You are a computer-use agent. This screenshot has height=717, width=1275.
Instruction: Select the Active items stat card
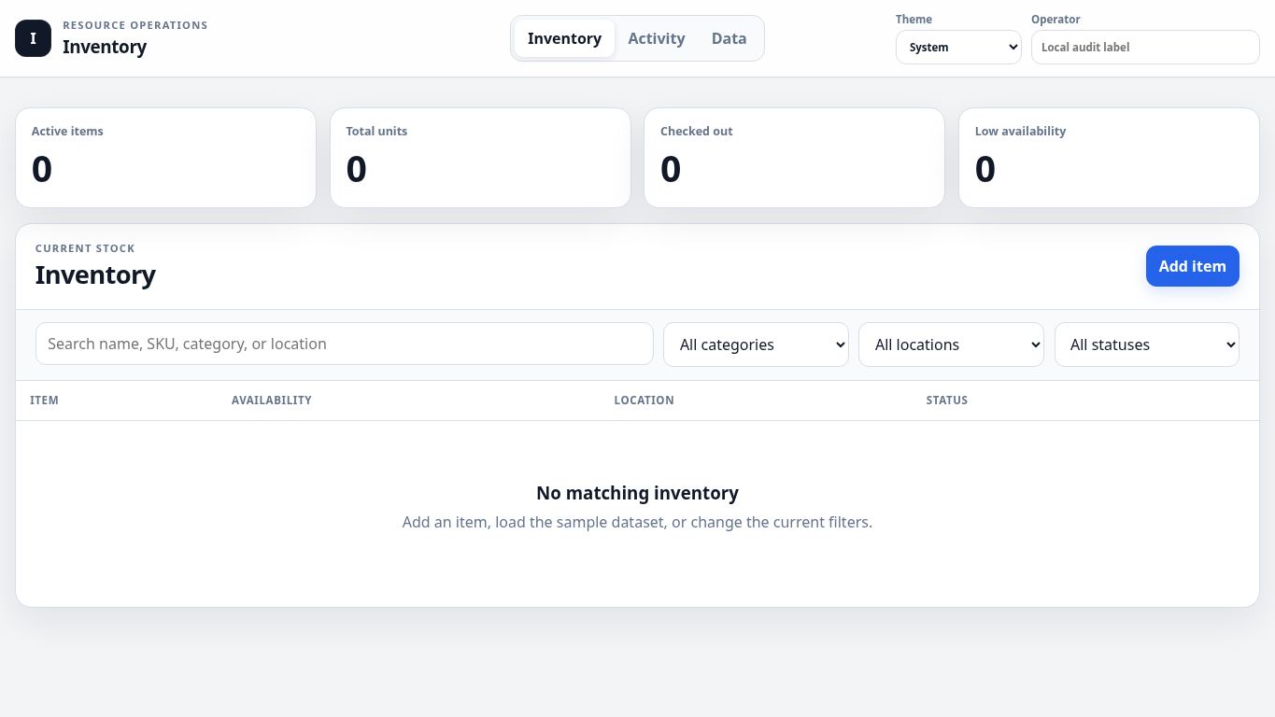coord(165,158)
